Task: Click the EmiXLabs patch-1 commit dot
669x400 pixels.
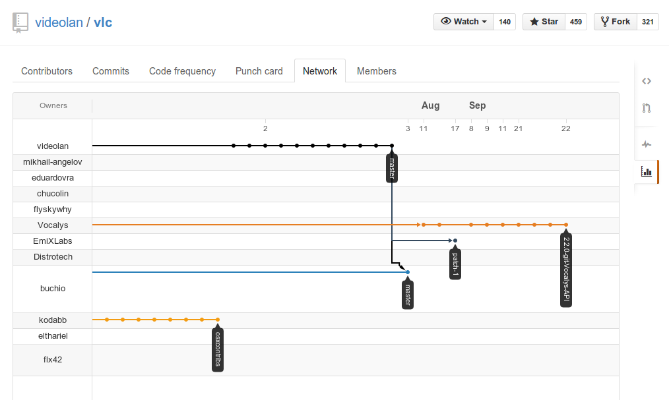Action: click(x=455, y=241)
